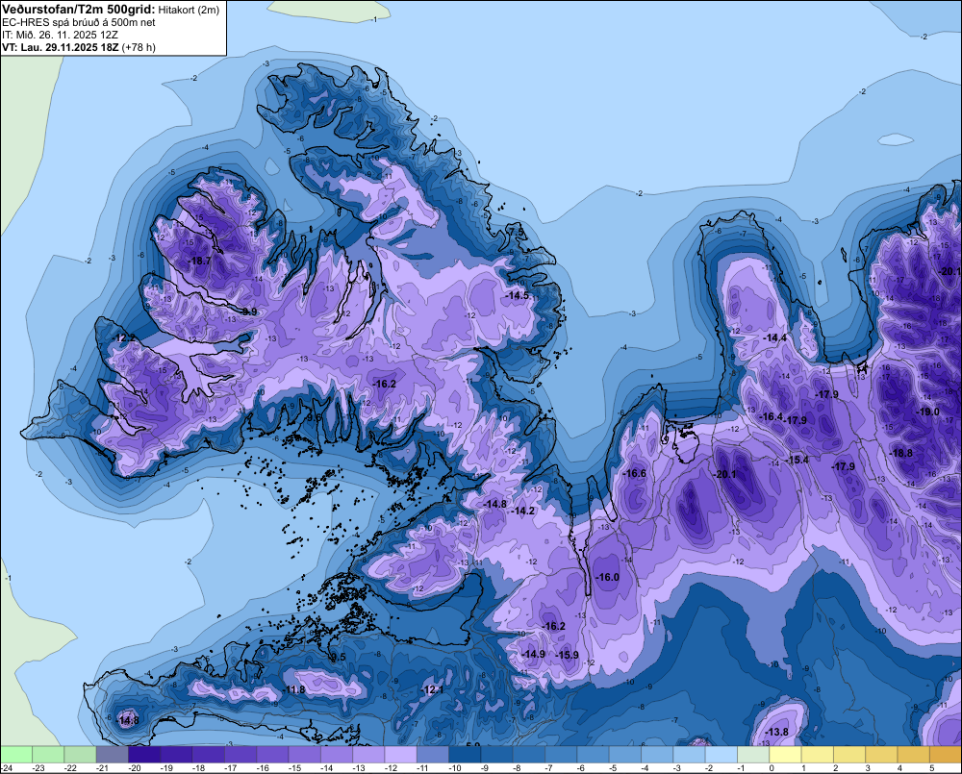Click the '-2' legend scale label
The width and height of the screenshot is (962, 774).
tap(709, 768)
